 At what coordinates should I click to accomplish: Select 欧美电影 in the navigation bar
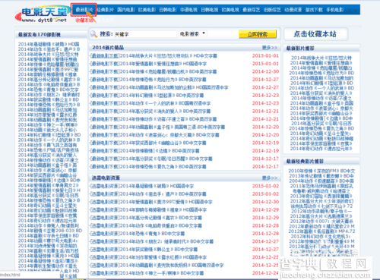(x=147, y=10)
